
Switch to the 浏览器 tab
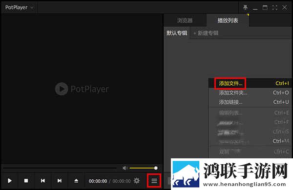coord(185,20)
